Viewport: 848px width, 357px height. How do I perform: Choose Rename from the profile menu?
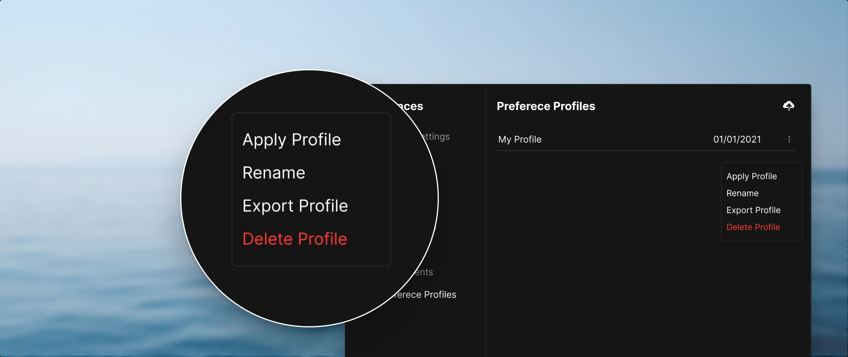pos(742,193)
